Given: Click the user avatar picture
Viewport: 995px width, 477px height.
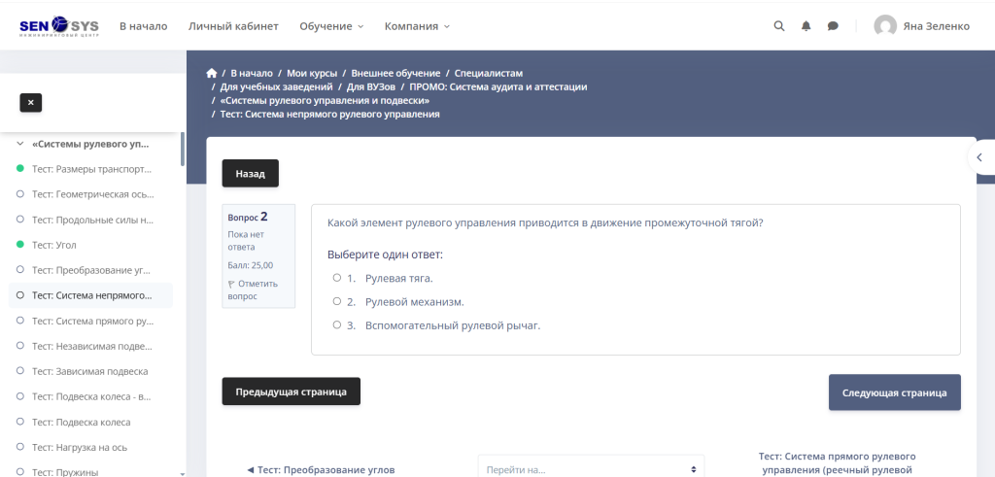Looking at the screenshot, I should (884, 26).
